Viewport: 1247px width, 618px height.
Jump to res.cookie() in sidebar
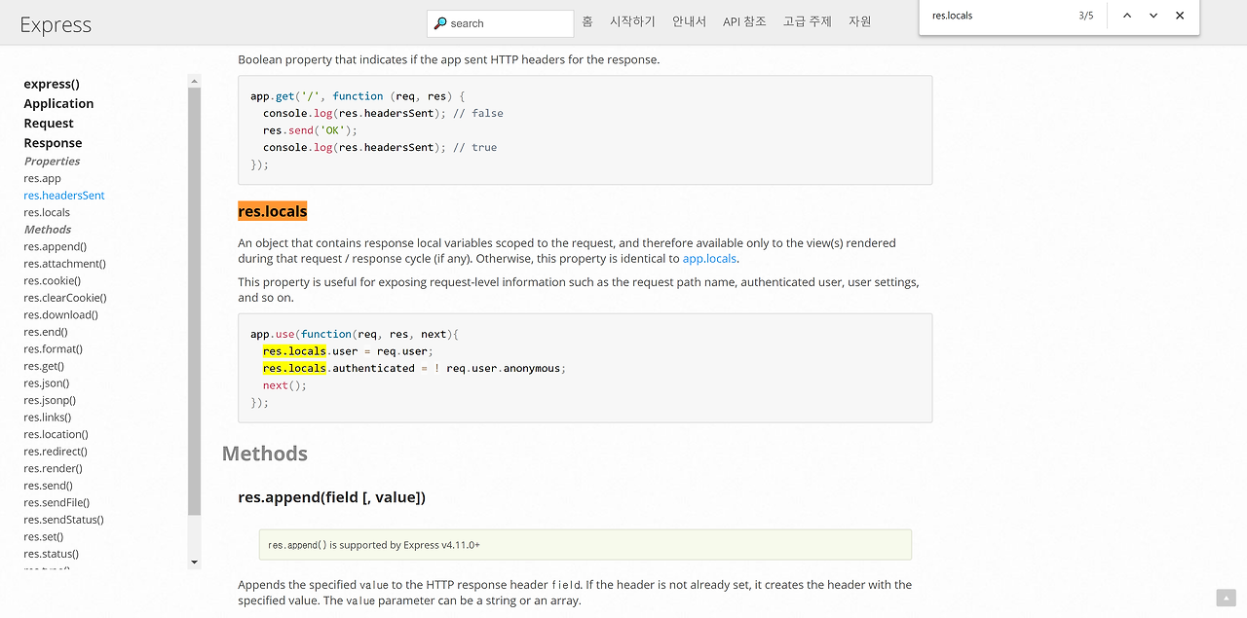[52, 280]
